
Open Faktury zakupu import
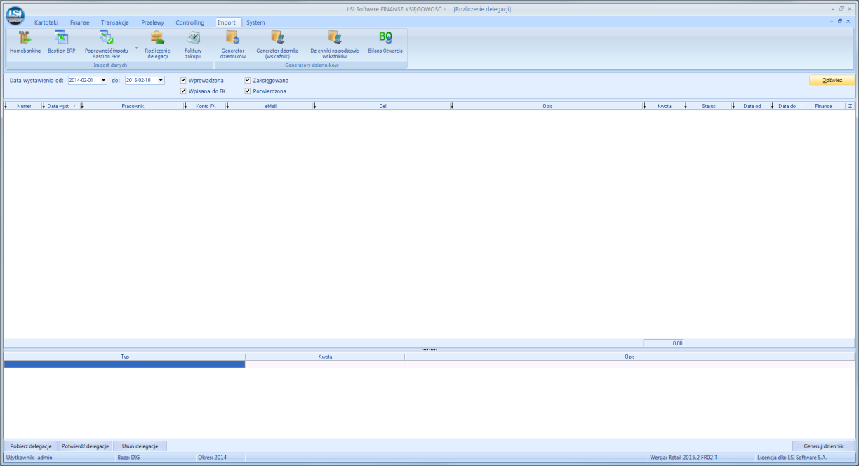(193, 46)
